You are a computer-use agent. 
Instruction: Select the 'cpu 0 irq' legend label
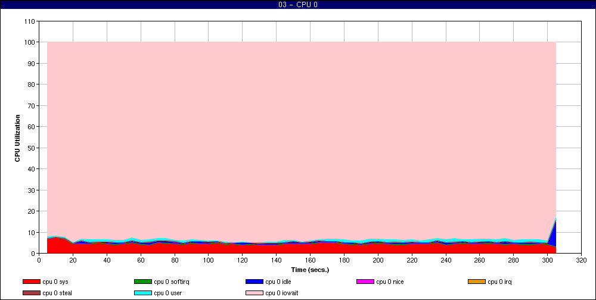[499, 282]
